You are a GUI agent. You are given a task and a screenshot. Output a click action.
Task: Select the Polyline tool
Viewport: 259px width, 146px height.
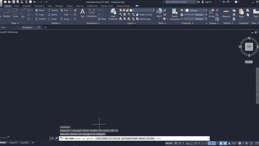coord(6,13)
